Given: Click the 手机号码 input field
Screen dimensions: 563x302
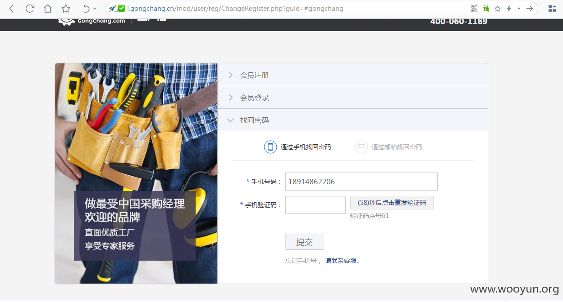Looking at the screenshot, I should (x=362, y=182).
